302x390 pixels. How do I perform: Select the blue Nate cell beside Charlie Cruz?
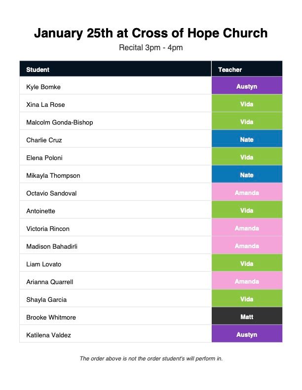click(x=247, y=139)
